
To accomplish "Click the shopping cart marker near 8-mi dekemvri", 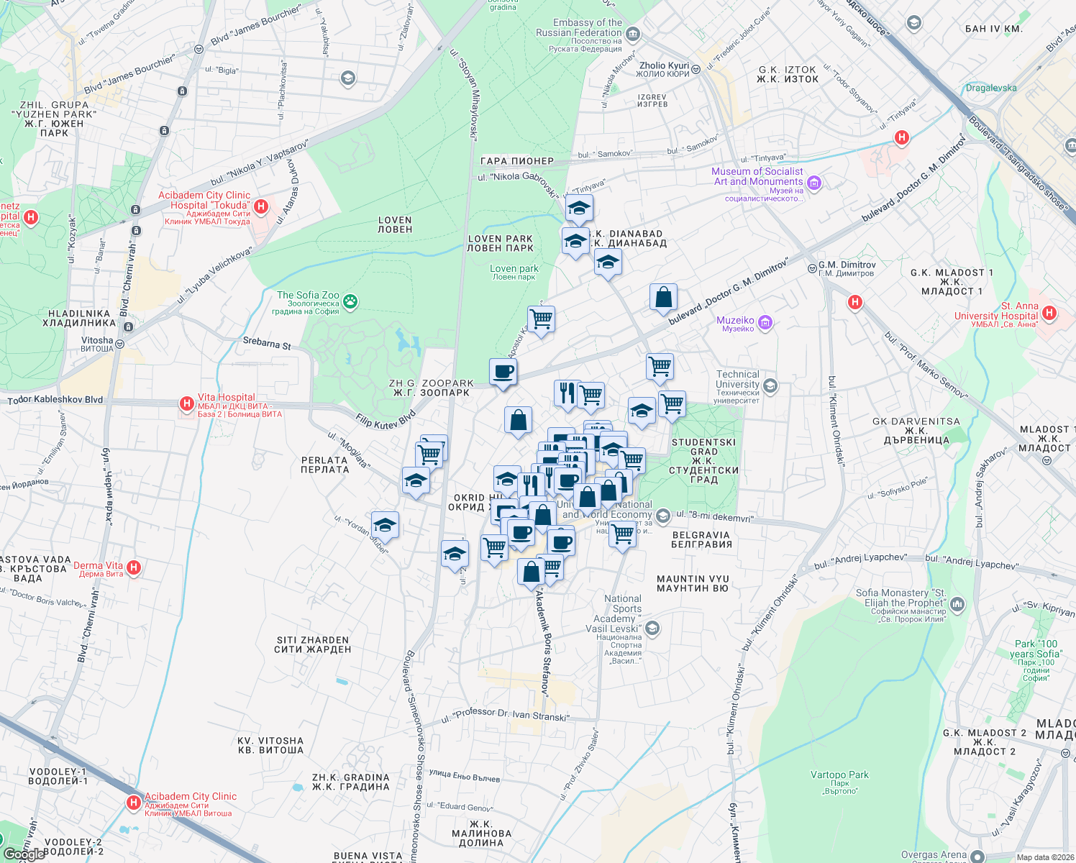I will tap(623, 535).
